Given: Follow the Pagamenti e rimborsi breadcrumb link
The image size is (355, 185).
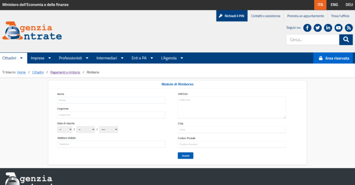Looking at the screenshot, I should (65, 72).
